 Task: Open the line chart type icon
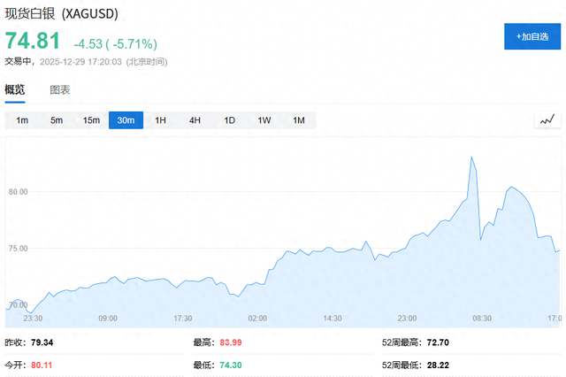pos(547,120)
